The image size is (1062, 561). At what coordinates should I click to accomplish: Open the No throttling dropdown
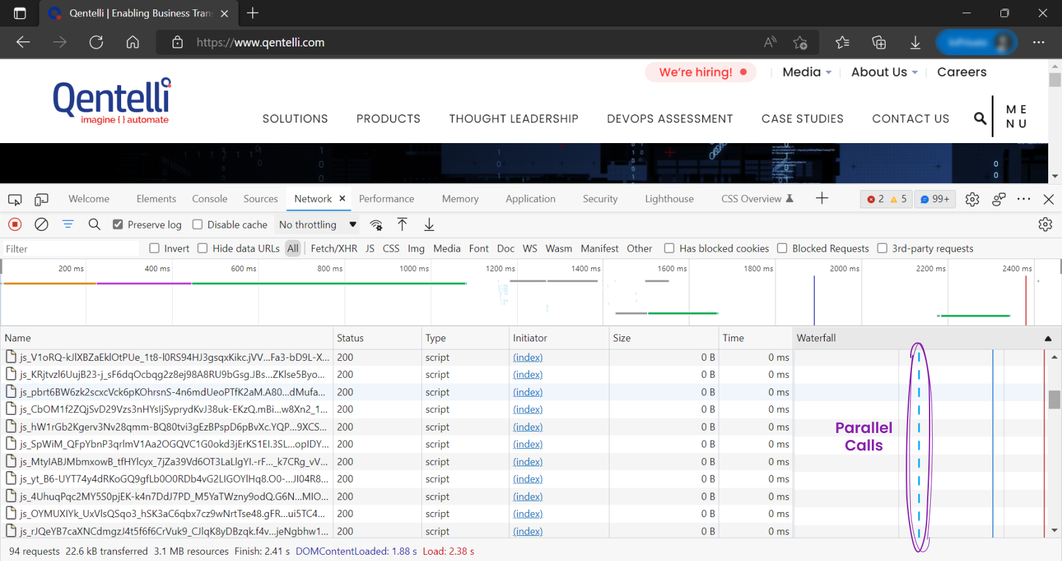tap(318, 225)
